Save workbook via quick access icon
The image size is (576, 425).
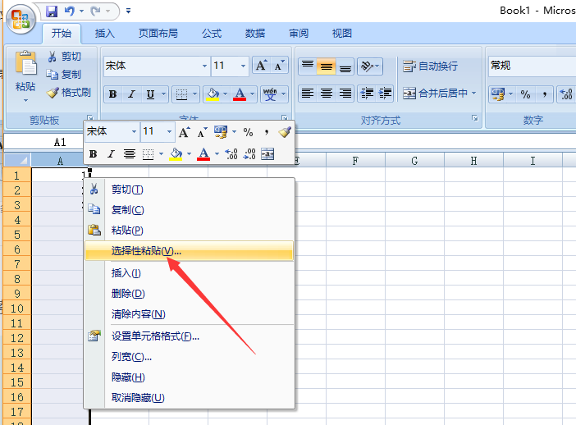[x=52, y=11]
